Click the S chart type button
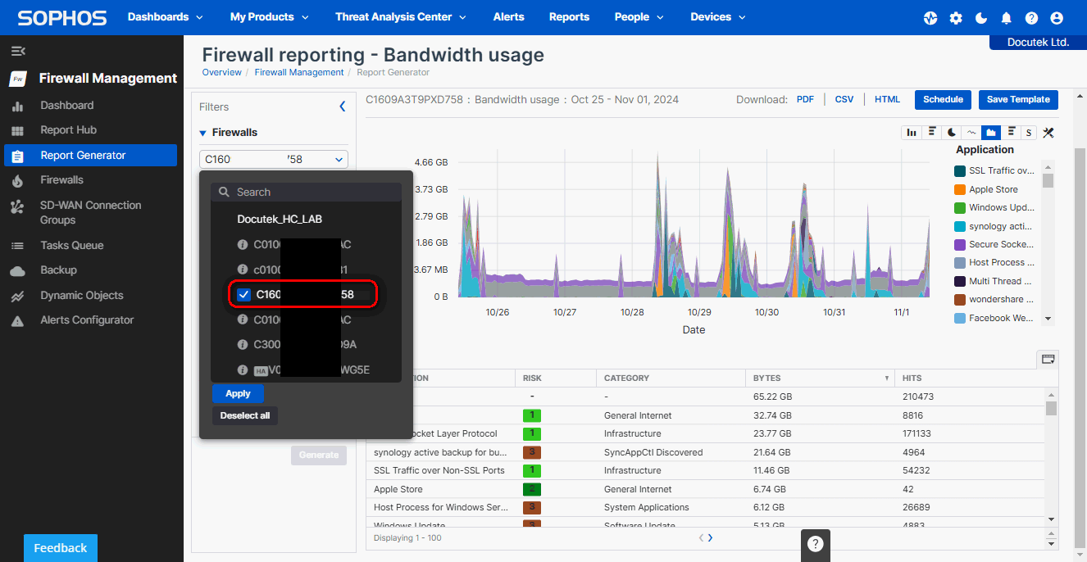Viewport: 1087px width, 562px height. tap(1028, 133)
